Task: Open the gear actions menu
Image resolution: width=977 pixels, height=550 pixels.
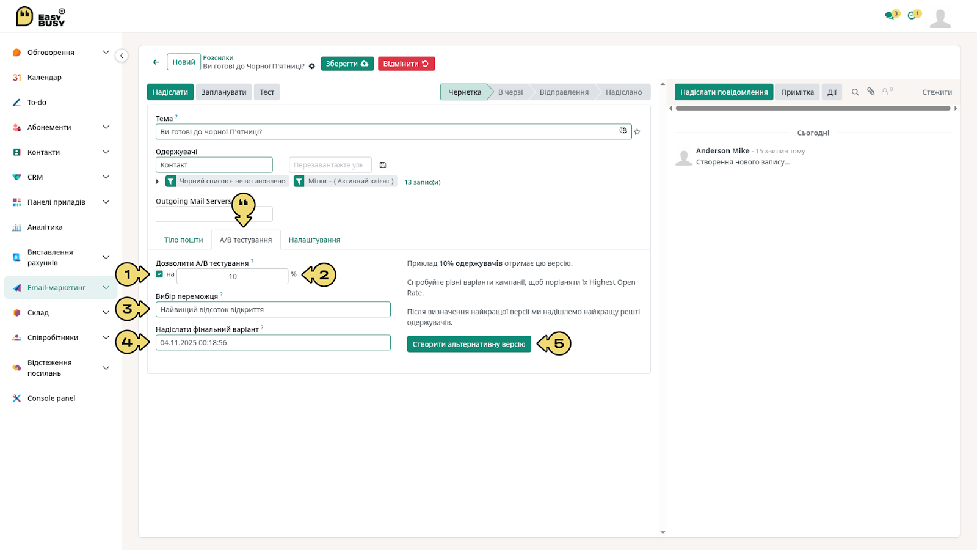Action: coord(311,66)
